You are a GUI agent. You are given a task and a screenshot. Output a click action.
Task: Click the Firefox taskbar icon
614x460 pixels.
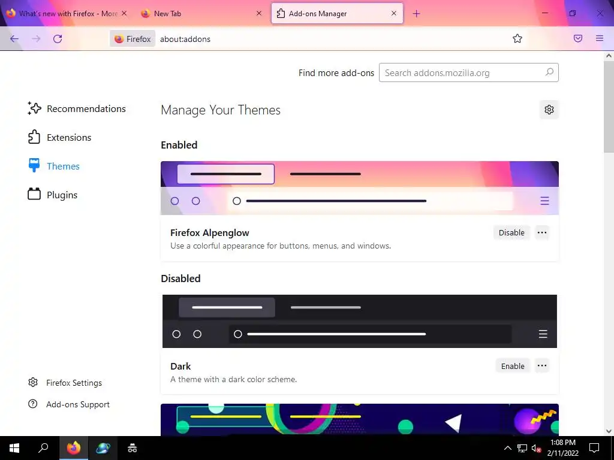pos(74,448)
